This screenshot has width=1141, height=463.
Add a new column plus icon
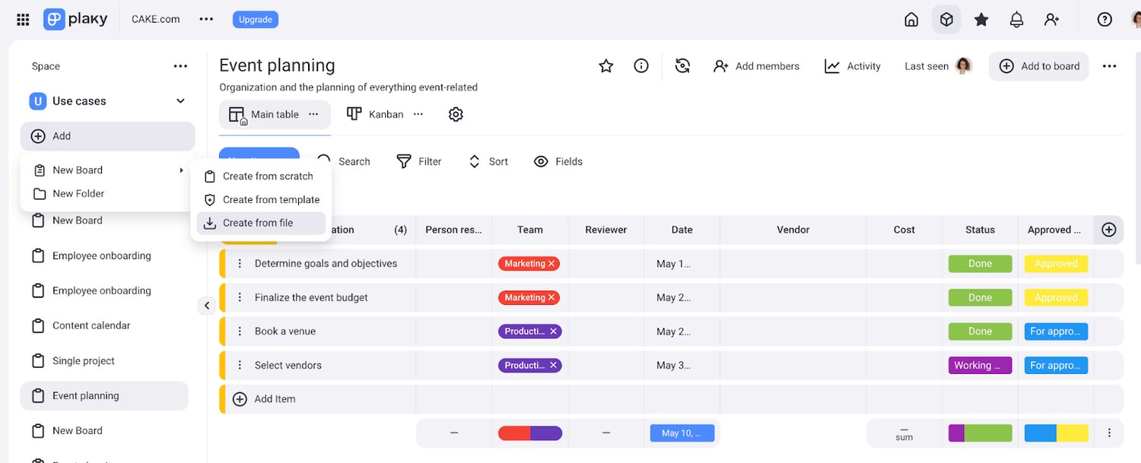click(1109, 230)
